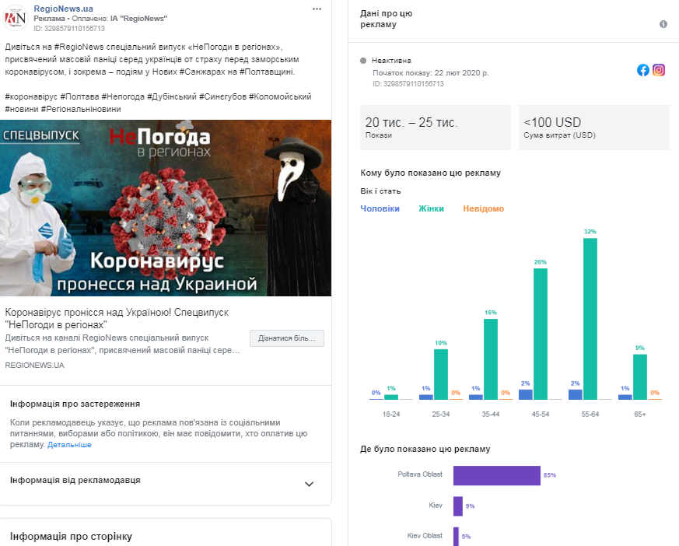Click the Інформація про застереження heading

75,404
